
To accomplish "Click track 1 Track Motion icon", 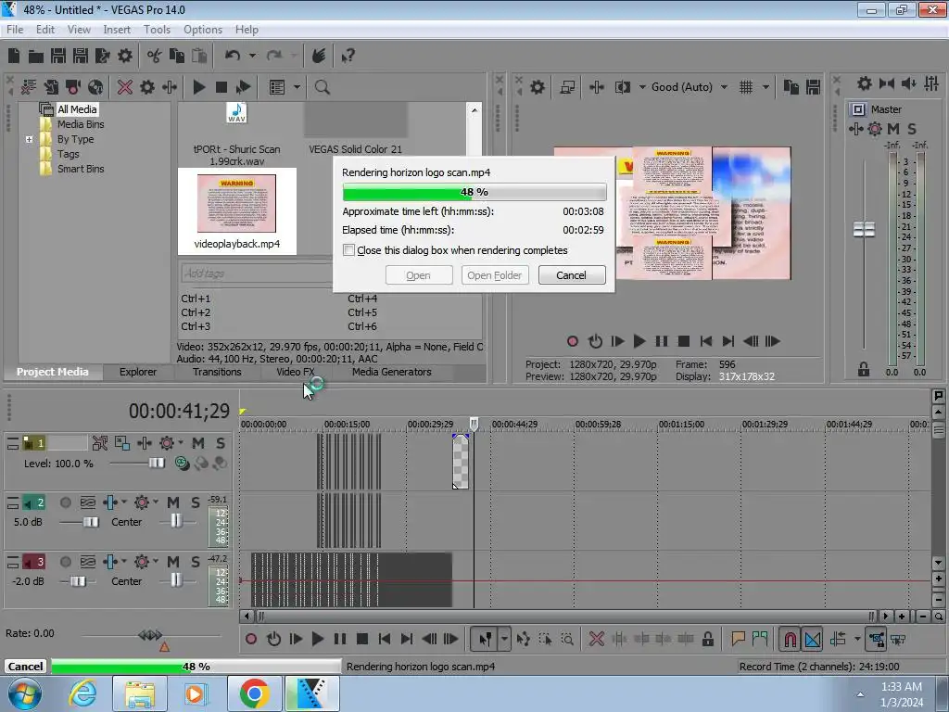I will pos(100,443).
